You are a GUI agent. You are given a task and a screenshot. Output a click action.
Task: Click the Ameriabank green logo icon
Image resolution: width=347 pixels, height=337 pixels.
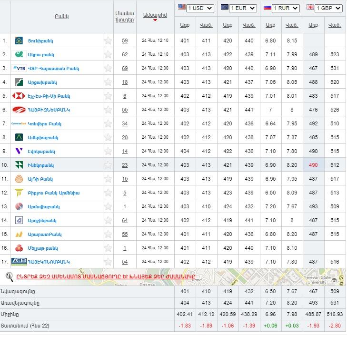point(19,138)
